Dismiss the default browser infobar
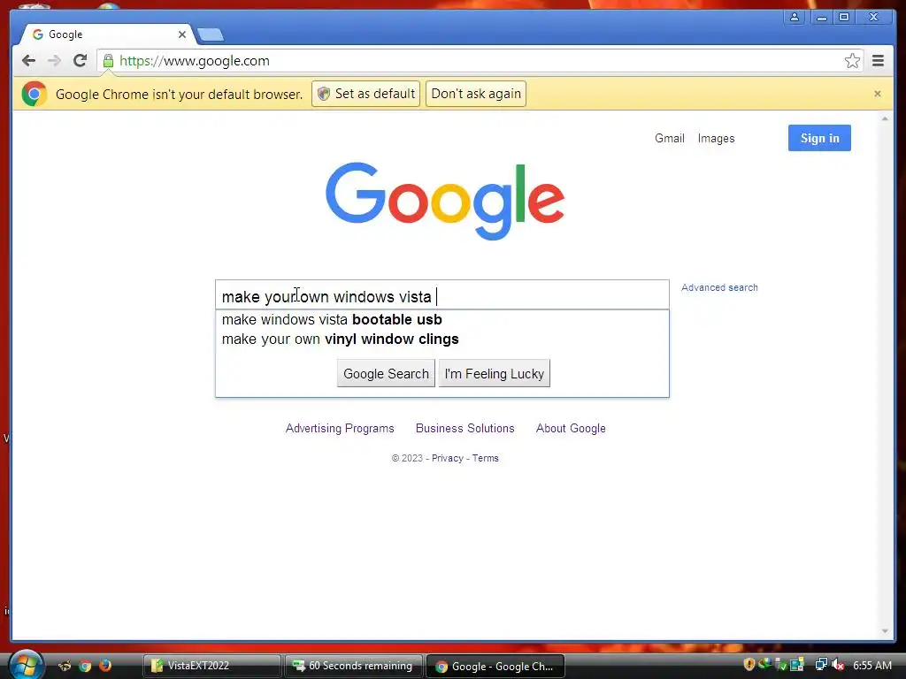This screenshot has height=679, width=906. (x=877, y=94)
